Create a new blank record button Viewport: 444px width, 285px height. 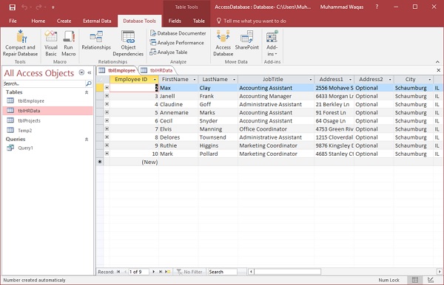click(168, 272)
